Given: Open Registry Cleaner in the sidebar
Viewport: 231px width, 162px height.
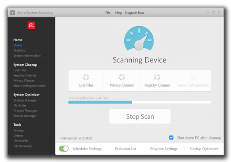Looking at the screenshot, I should [x=25, y=75].
